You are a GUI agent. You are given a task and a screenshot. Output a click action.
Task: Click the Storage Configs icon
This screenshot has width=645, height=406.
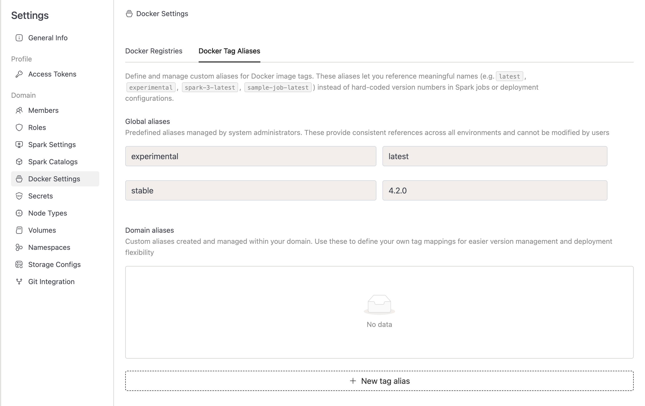19,264
